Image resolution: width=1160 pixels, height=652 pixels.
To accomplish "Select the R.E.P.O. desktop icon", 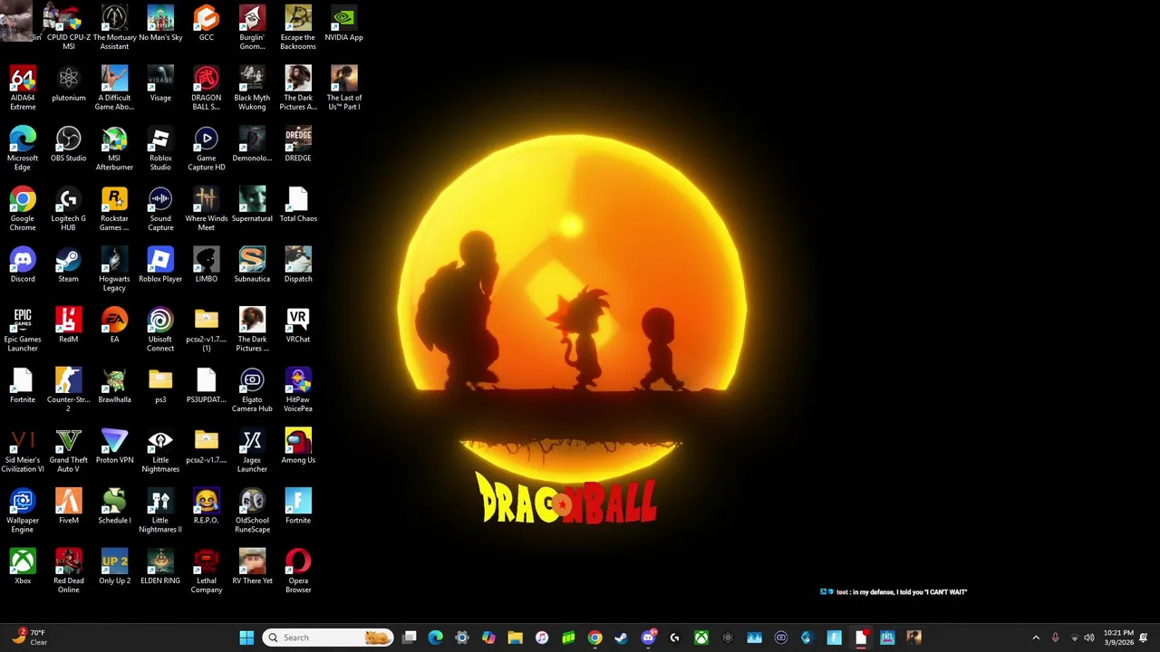I will pyautogui.click(x=207, y=507).
